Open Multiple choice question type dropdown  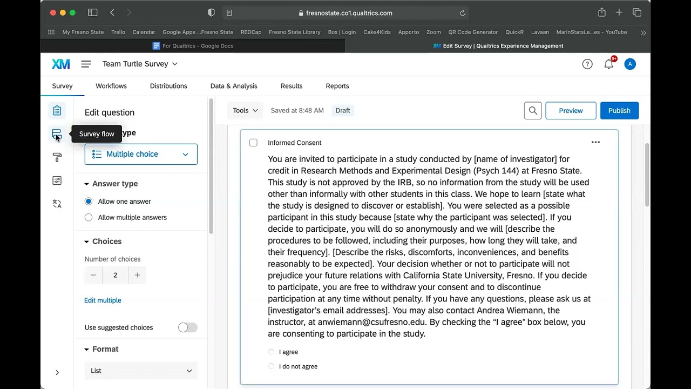[x=141, y=155]
